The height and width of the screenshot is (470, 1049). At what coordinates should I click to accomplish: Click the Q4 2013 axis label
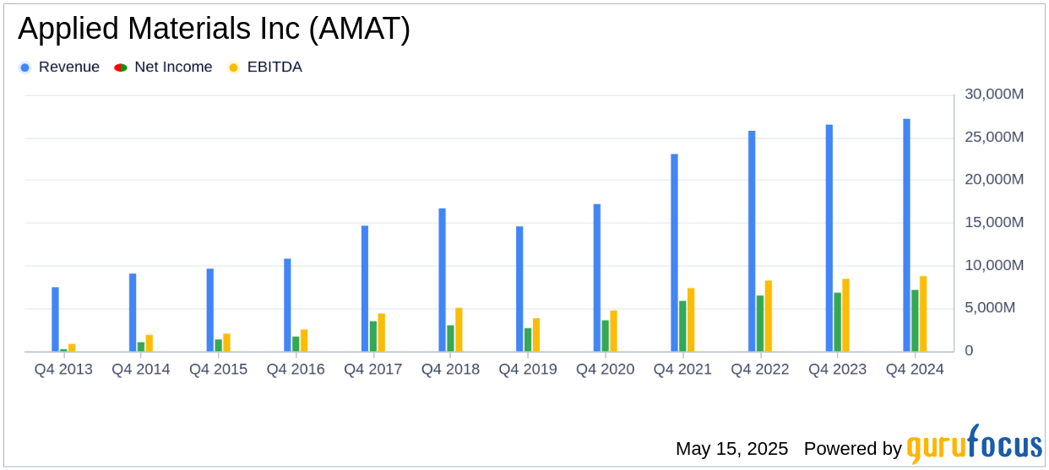coord(63,370)
